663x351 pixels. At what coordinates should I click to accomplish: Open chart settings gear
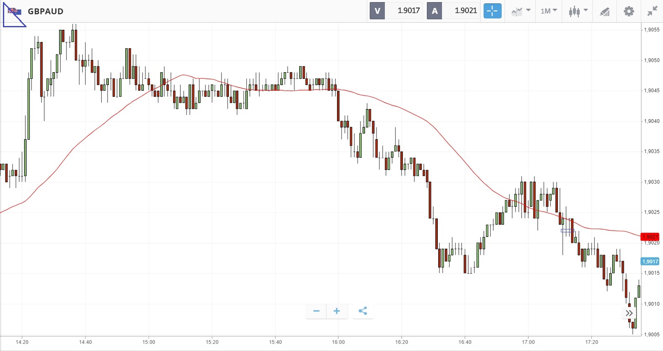pyautogui.click(x=629, y=11)
